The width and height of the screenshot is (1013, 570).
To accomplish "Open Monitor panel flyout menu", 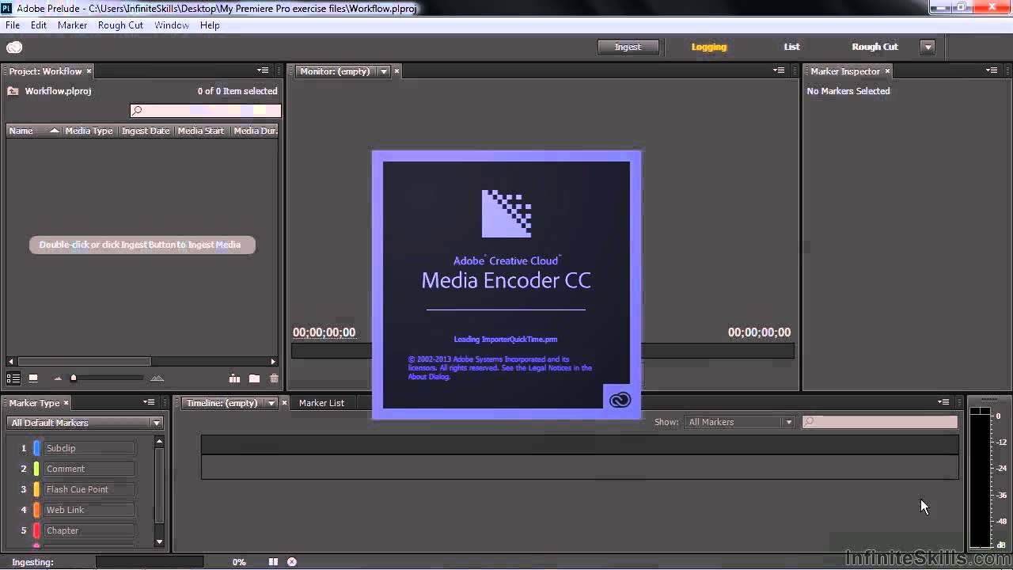I will click(779, 70).
